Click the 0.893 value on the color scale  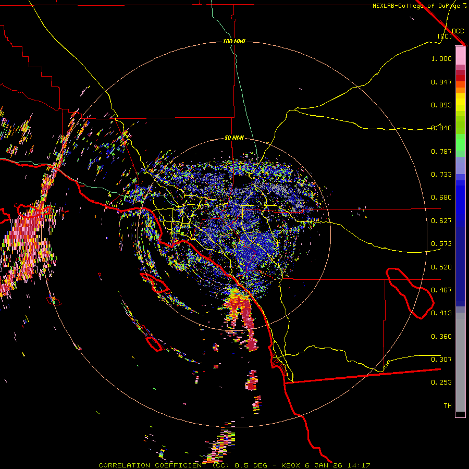coord(441,105)
